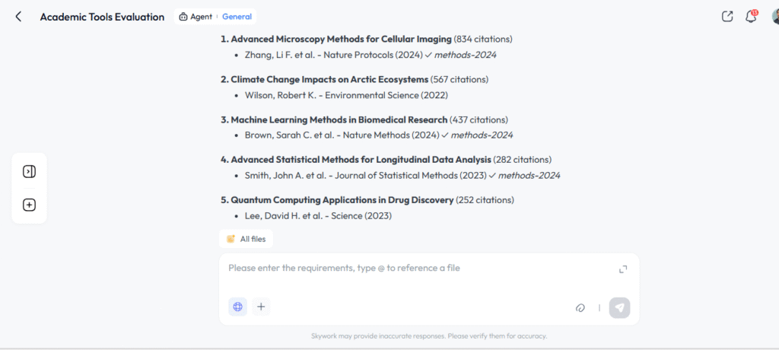The image size is (779, 350).
Task: Toggle the globe web search button
Action: pos(238,307)
